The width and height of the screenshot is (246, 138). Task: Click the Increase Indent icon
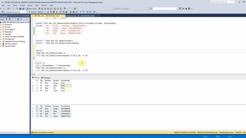point(90,12)
